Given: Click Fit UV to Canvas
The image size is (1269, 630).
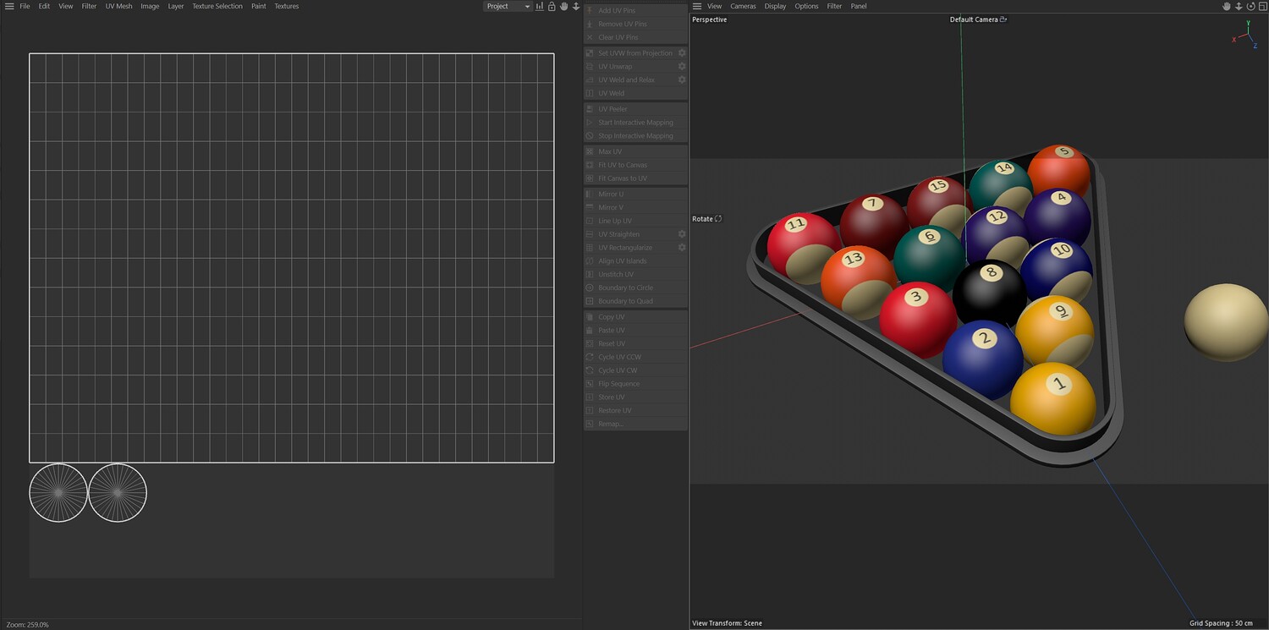Looking at the screenshot, I should 635,165.
